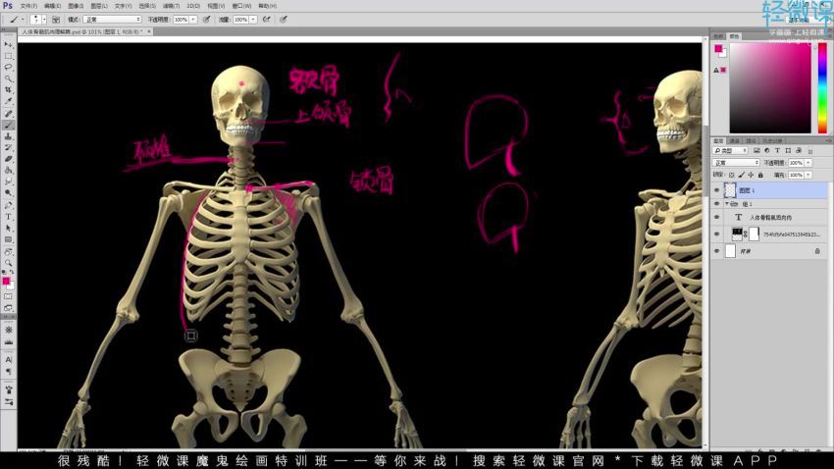Select the Move tool
The image size is (834, 469).
click(8, 45)
